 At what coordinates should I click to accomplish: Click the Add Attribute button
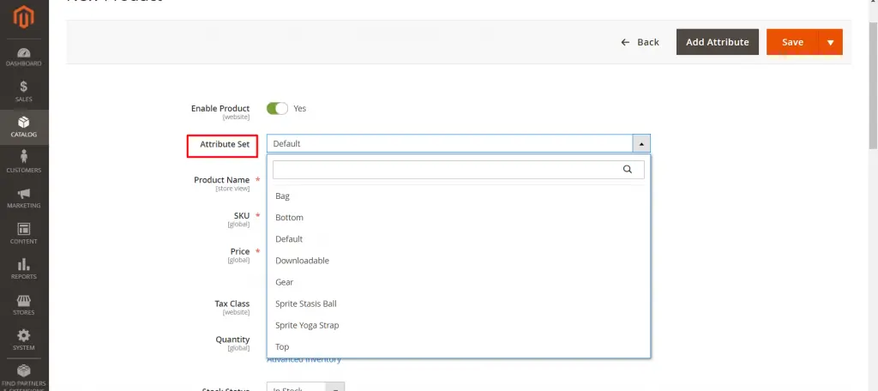[718, 42]
